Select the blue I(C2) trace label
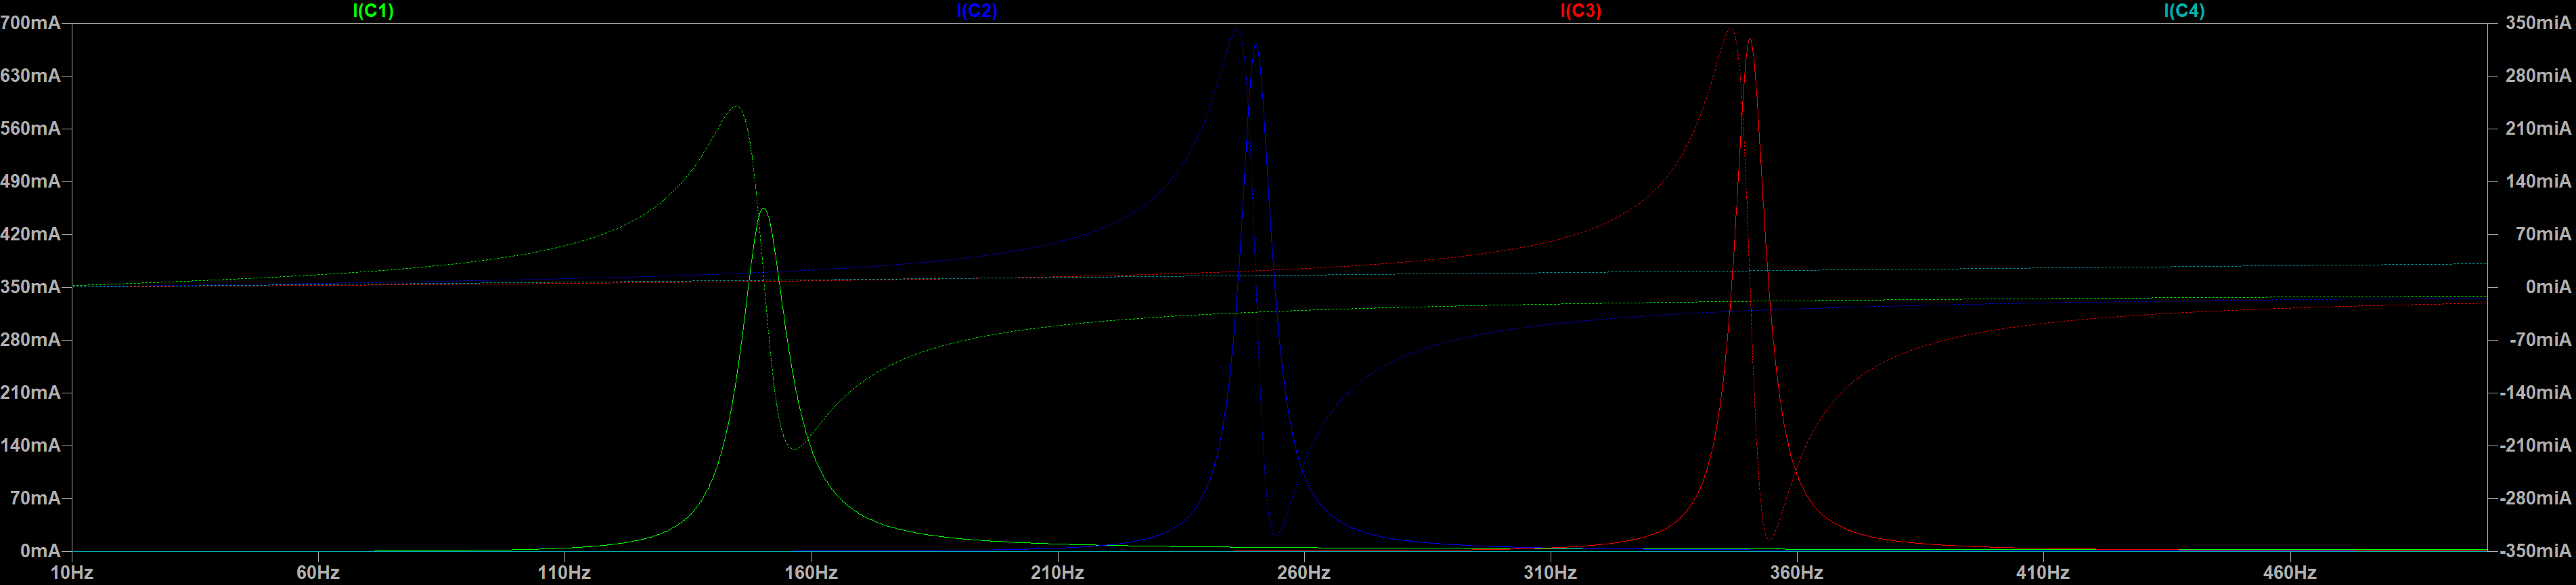 (x=976, y=11)
